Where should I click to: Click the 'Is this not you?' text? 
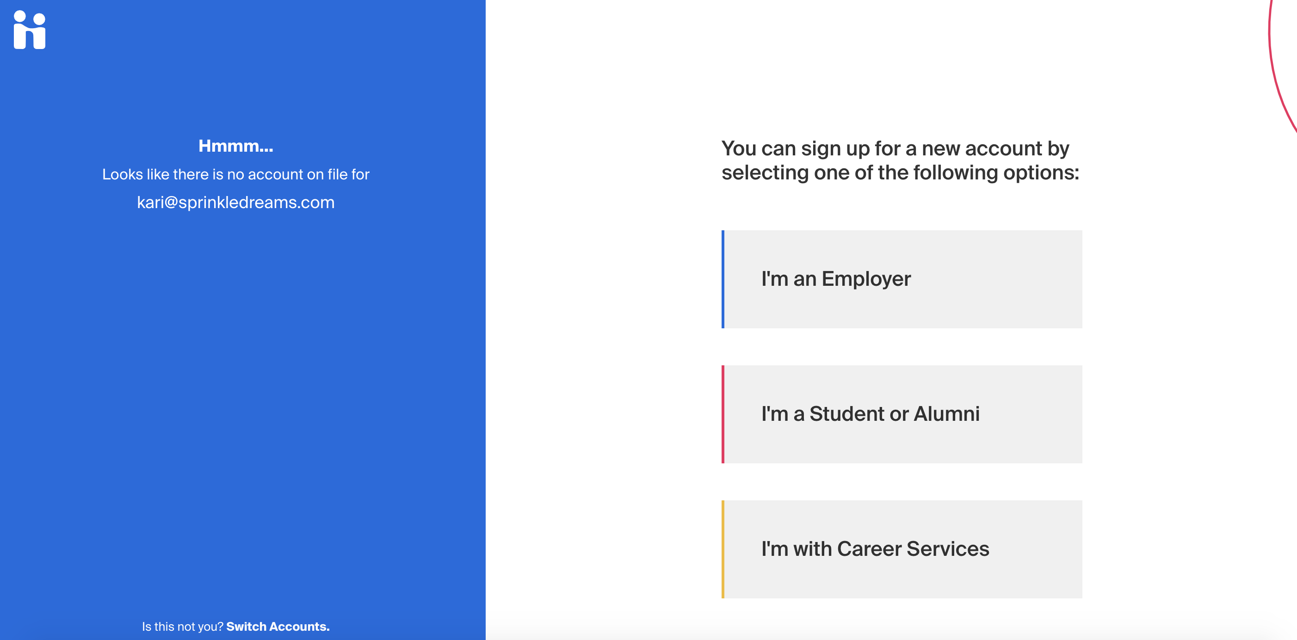click(x=183, y=627)
